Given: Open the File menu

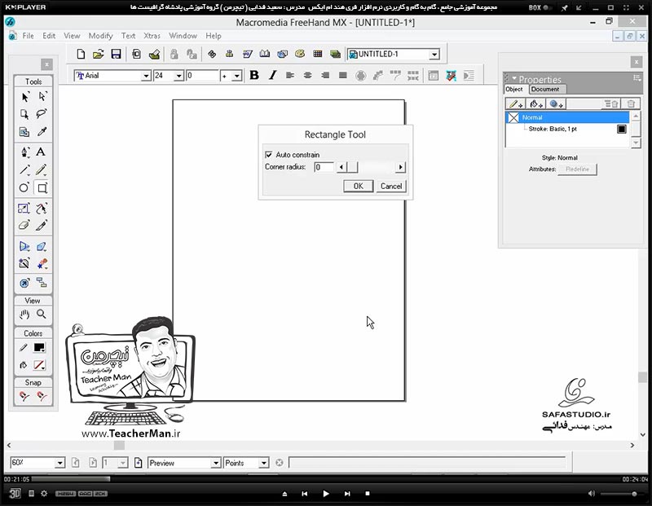Looking at the screenshot, I should point(28,36).
